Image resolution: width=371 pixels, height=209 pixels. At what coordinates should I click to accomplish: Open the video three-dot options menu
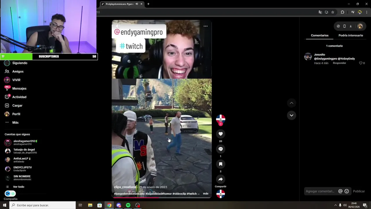[205, 26]
